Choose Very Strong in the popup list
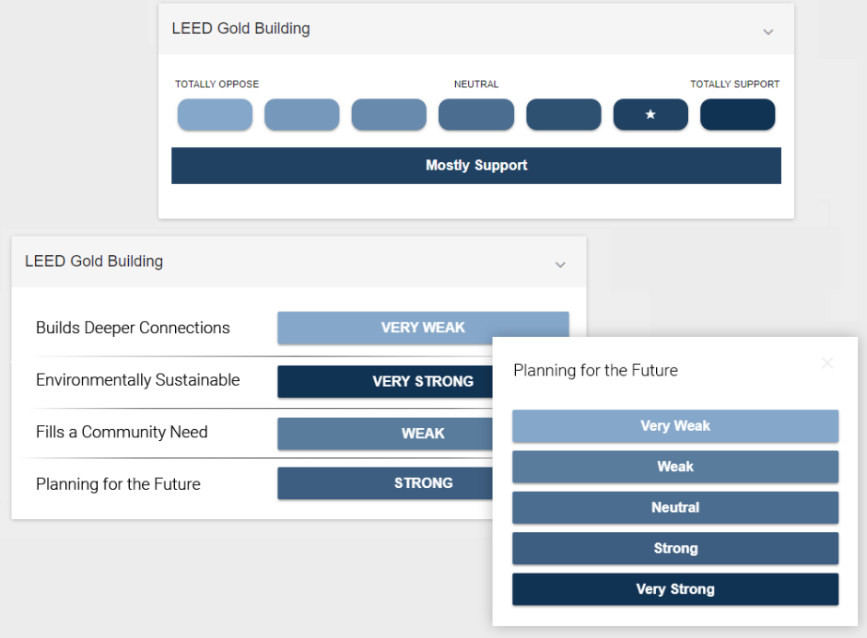This screenshot has height=638, width=867. coord(675,589)
